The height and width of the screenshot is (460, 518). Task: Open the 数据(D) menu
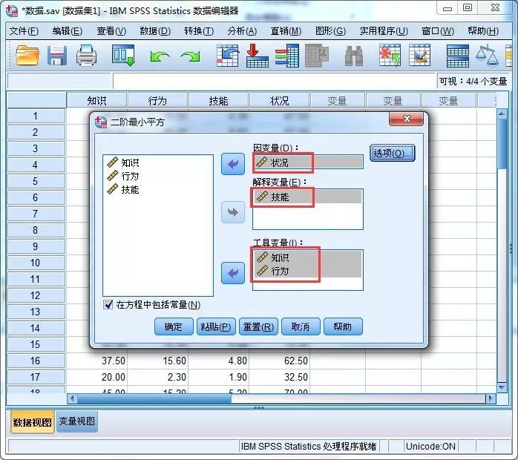click(155, 31)
